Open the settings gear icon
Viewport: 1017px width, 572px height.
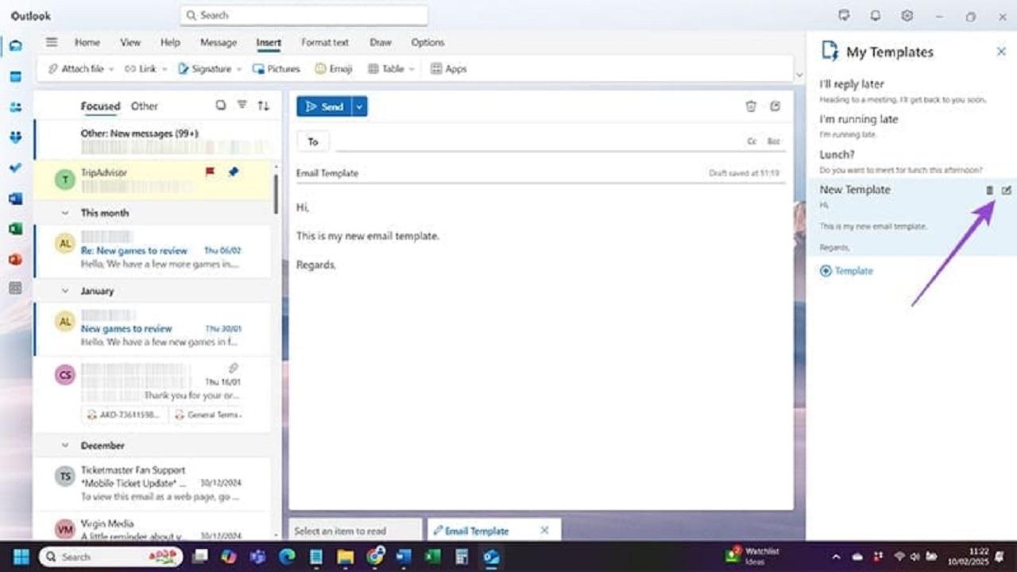(x=907, y=16)
